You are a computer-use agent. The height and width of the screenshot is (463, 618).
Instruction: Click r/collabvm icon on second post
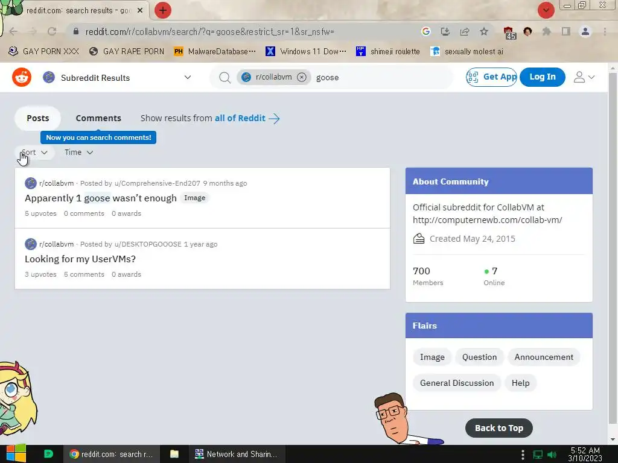click(31, 244)
